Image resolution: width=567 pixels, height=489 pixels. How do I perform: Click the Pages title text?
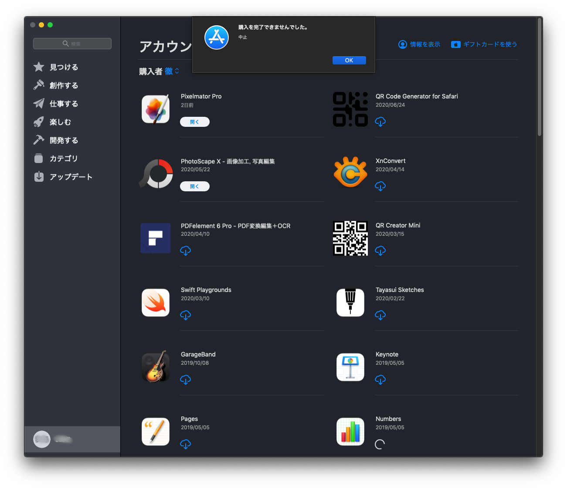[189, 419]
